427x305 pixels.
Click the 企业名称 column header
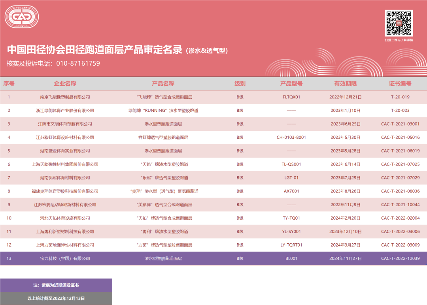65,83
